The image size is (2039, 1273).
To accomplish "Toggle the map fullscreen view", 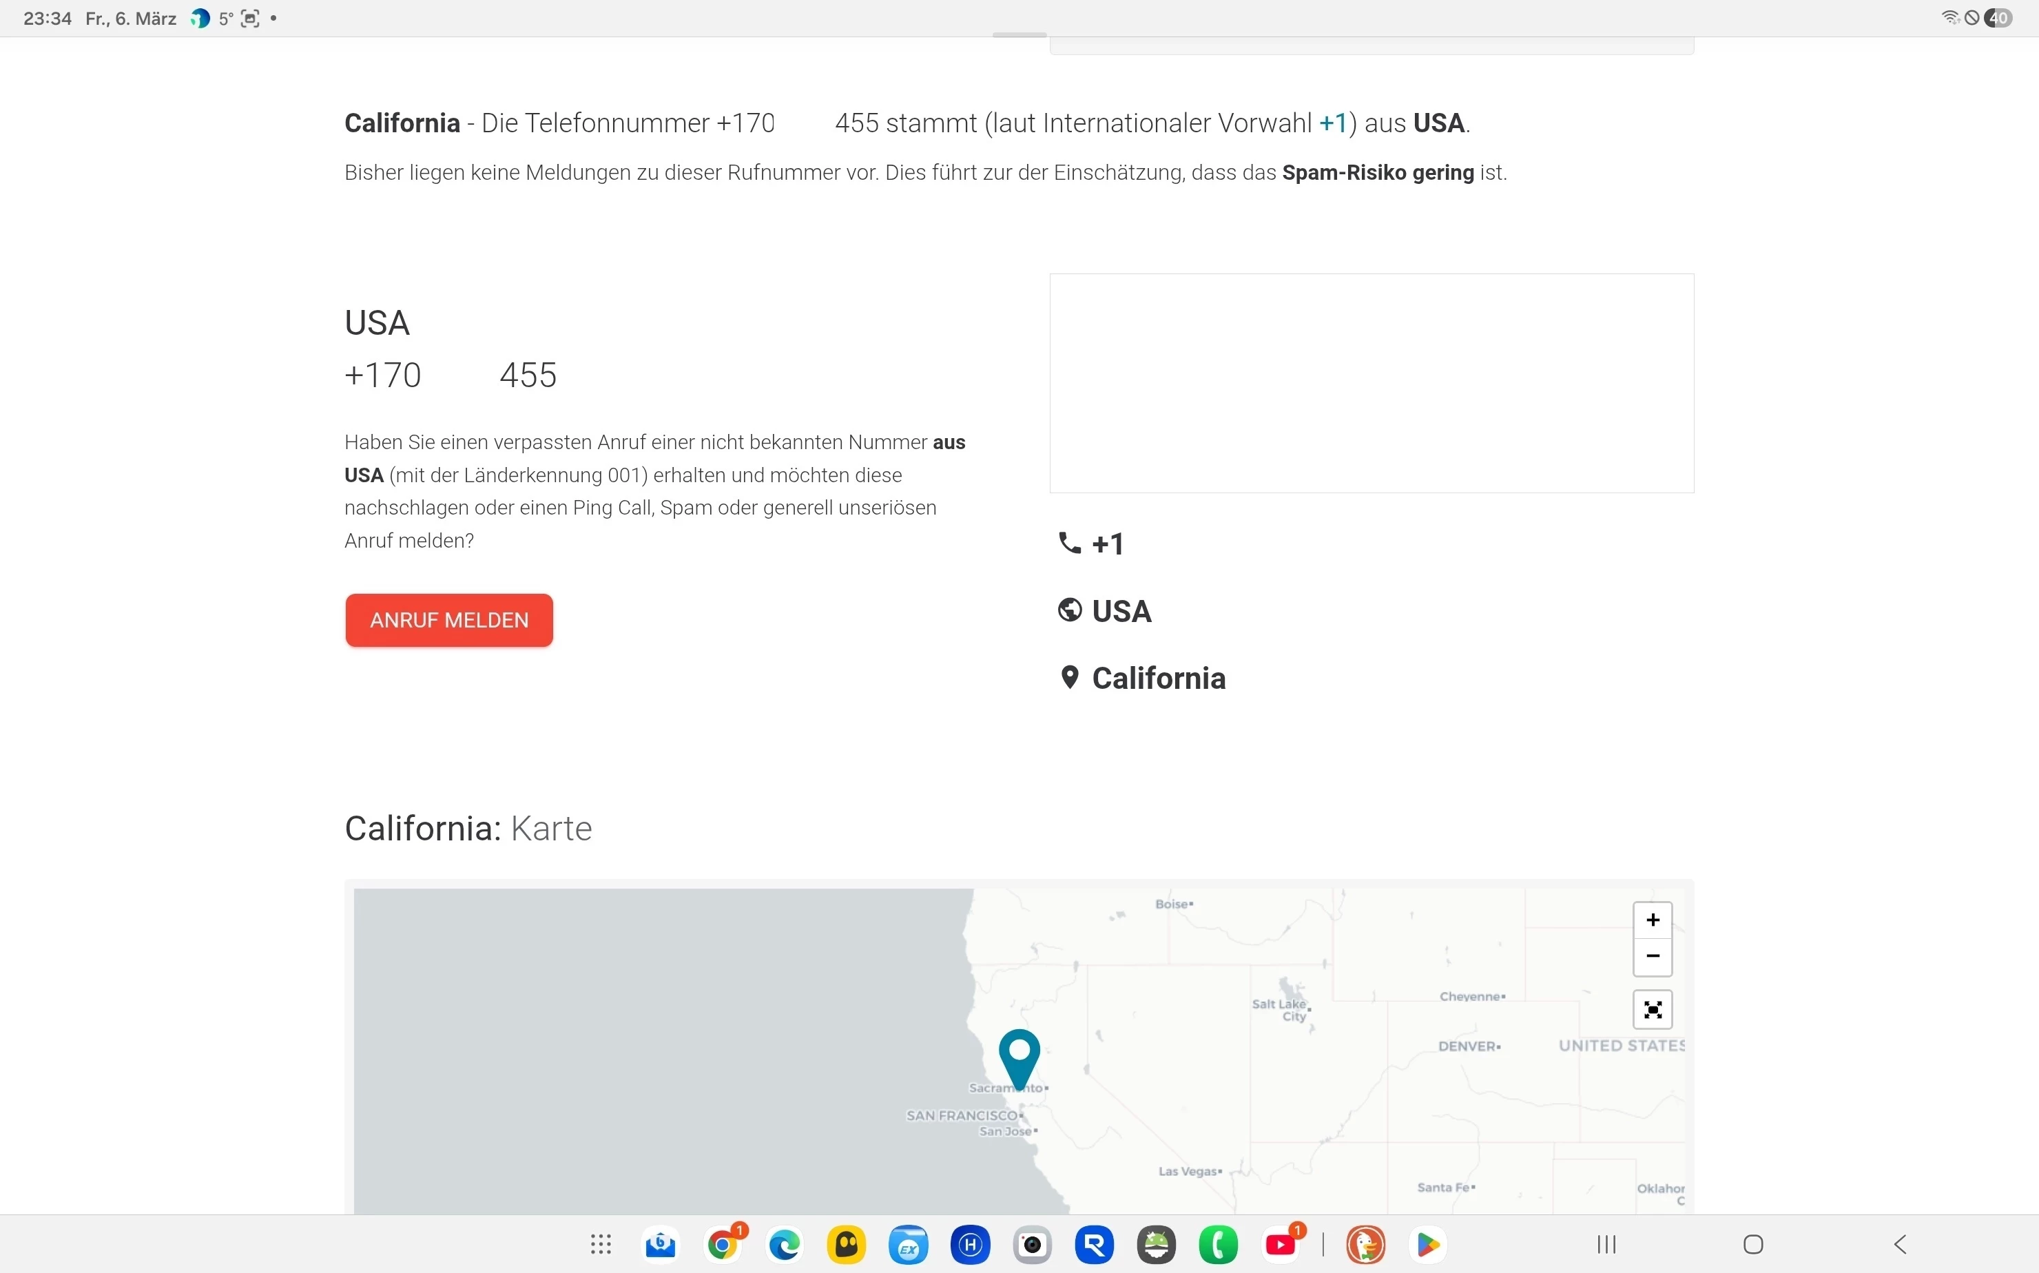I will pyautogui.click(x=1652, y=1009).
